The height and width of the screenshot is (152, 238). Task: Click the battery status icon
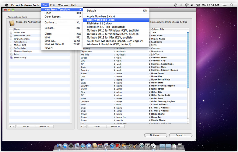click(x=198, y=5)
